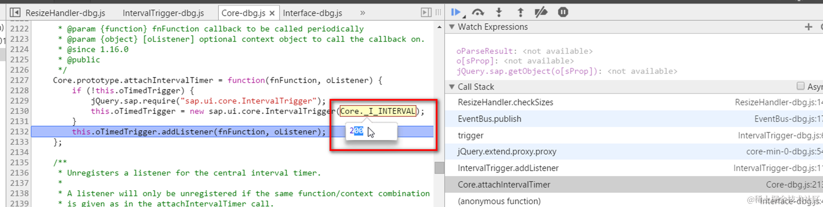
Task: Open Core-dbg.js source link in call stack
Action: (x=794, y=185)
